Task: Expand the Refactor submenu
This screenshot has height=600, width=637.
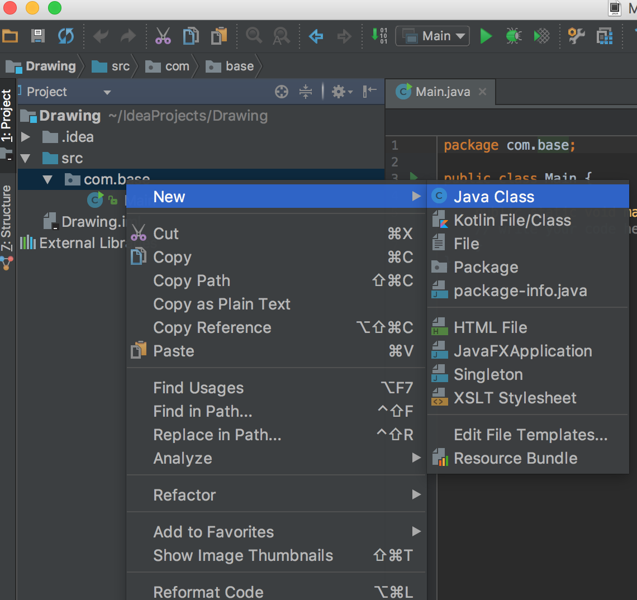Action: click(x=277, y=495)
